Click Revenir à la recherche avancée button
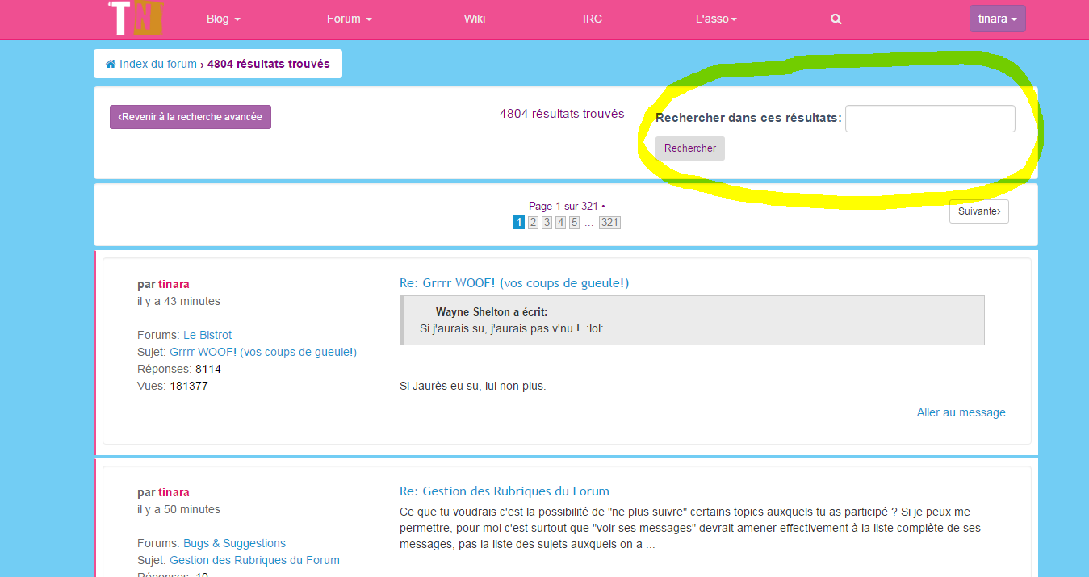The height and width of the screenshot is (577, 1089). click(191, 117)
